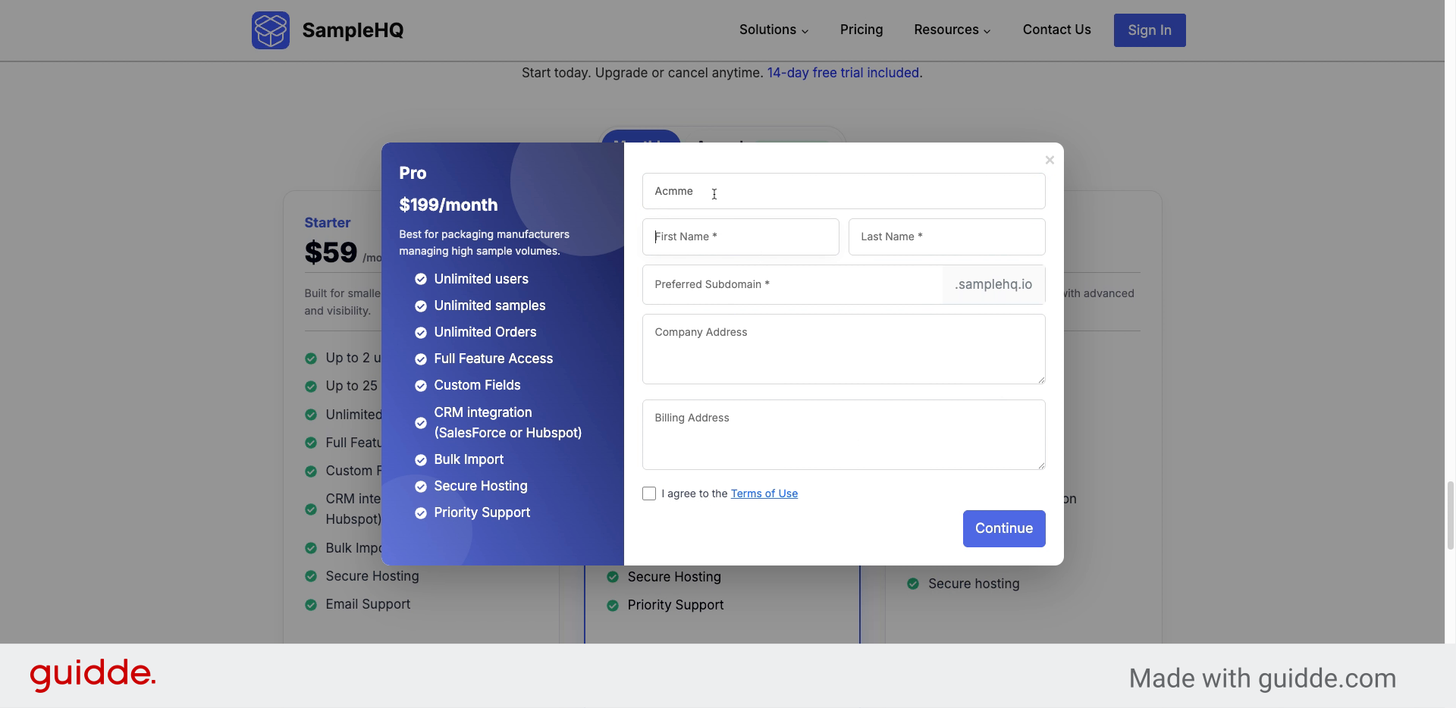Click the checkmark icon next to Bulk Import in Pro panel

pos(421,460)
